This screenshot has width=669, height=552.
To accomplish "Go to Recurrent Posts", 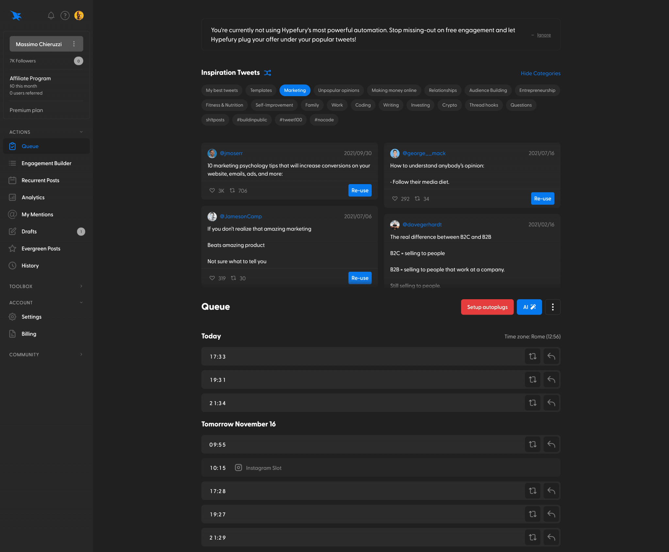I will [x=46, y=180].
